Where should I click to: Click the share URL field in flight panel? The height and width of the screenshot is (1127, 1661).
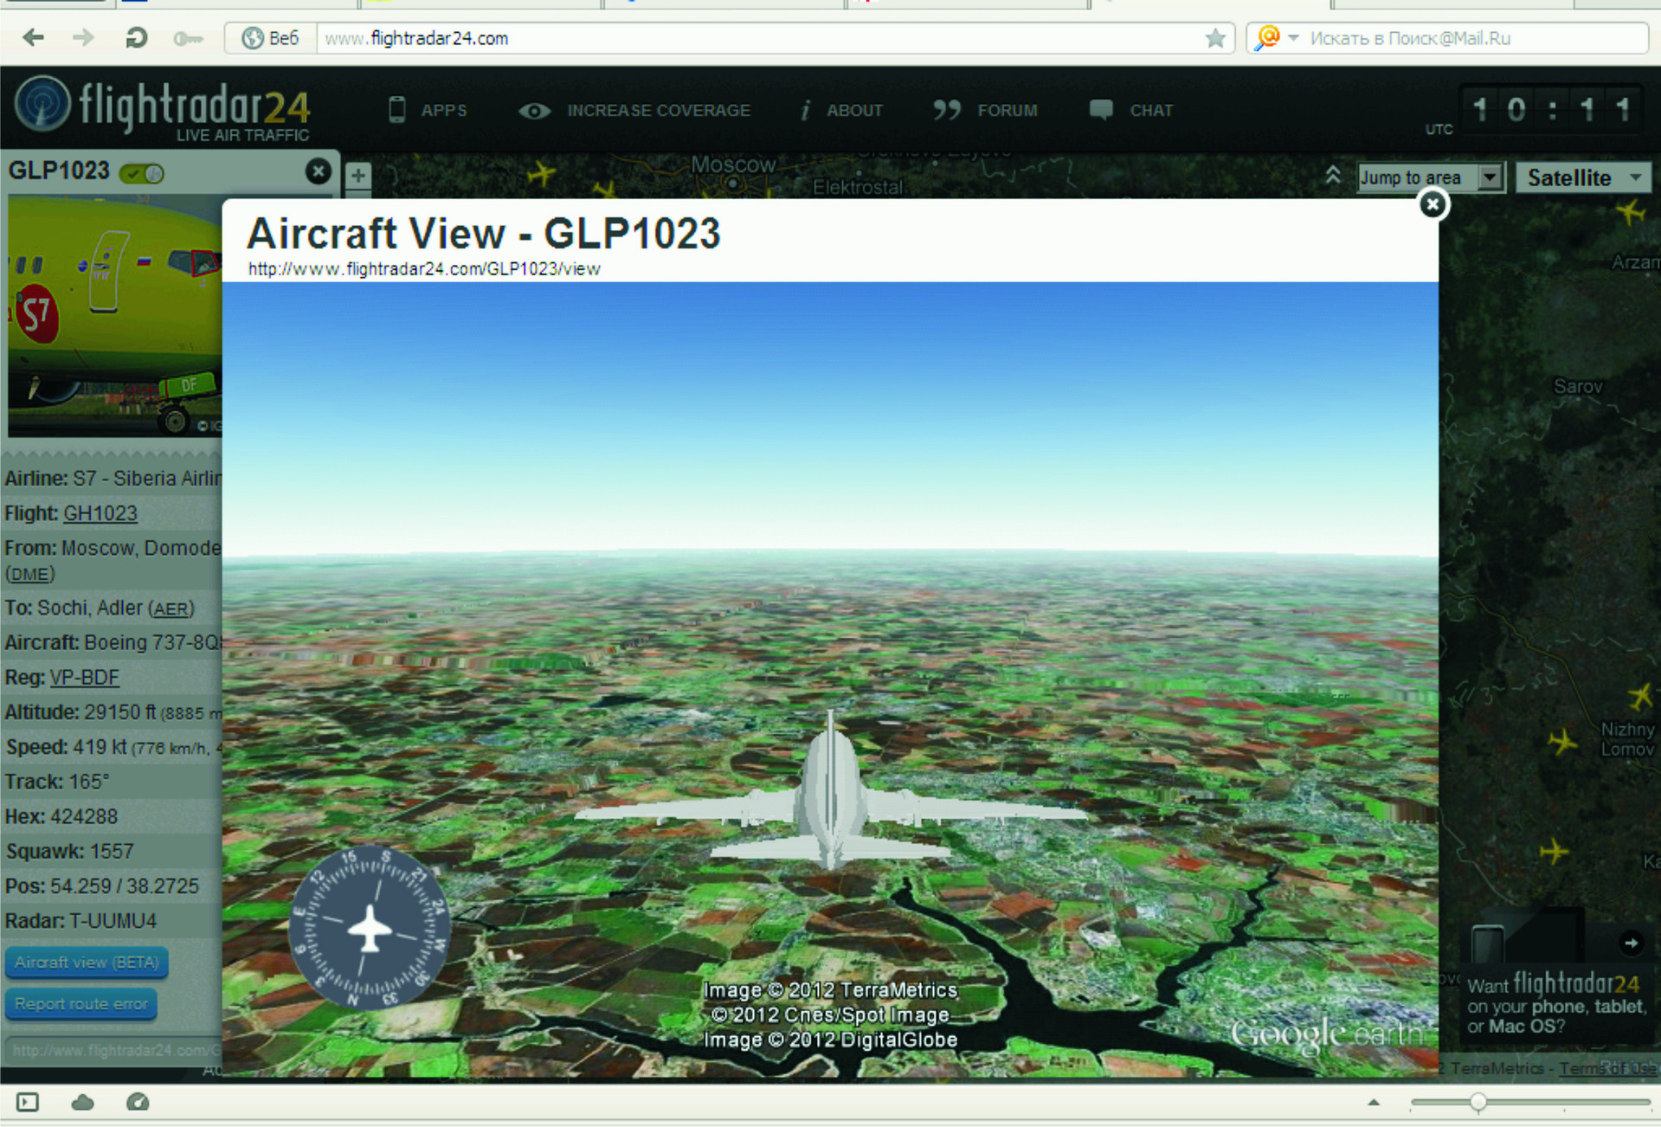113,1050
